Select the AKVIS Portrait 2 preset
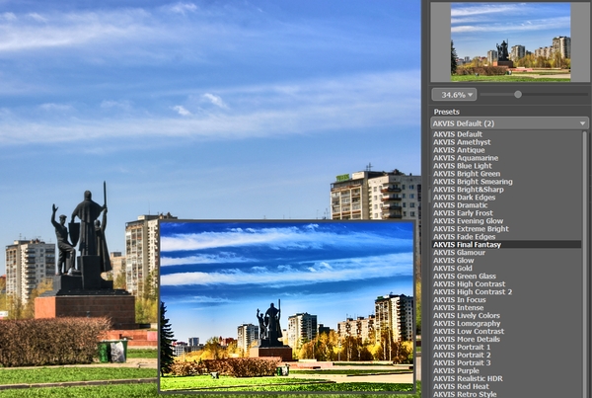 [506, 355]
